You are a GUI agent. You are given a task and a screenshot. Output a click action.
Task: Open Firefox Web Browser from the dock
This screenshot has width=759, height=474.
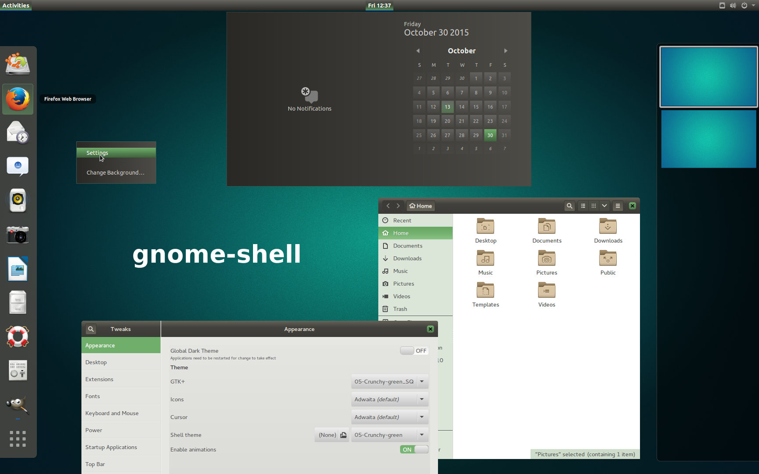pos(18,99)
